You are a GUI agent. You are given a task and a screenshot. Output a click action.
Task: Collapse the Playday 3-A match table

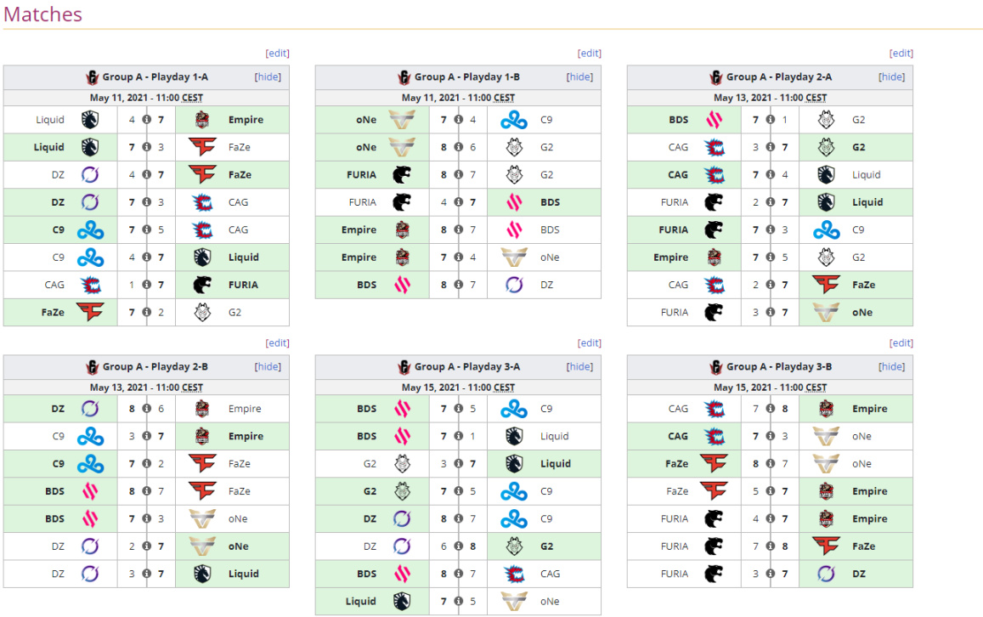pyautogui.click(x=580, y=367)
